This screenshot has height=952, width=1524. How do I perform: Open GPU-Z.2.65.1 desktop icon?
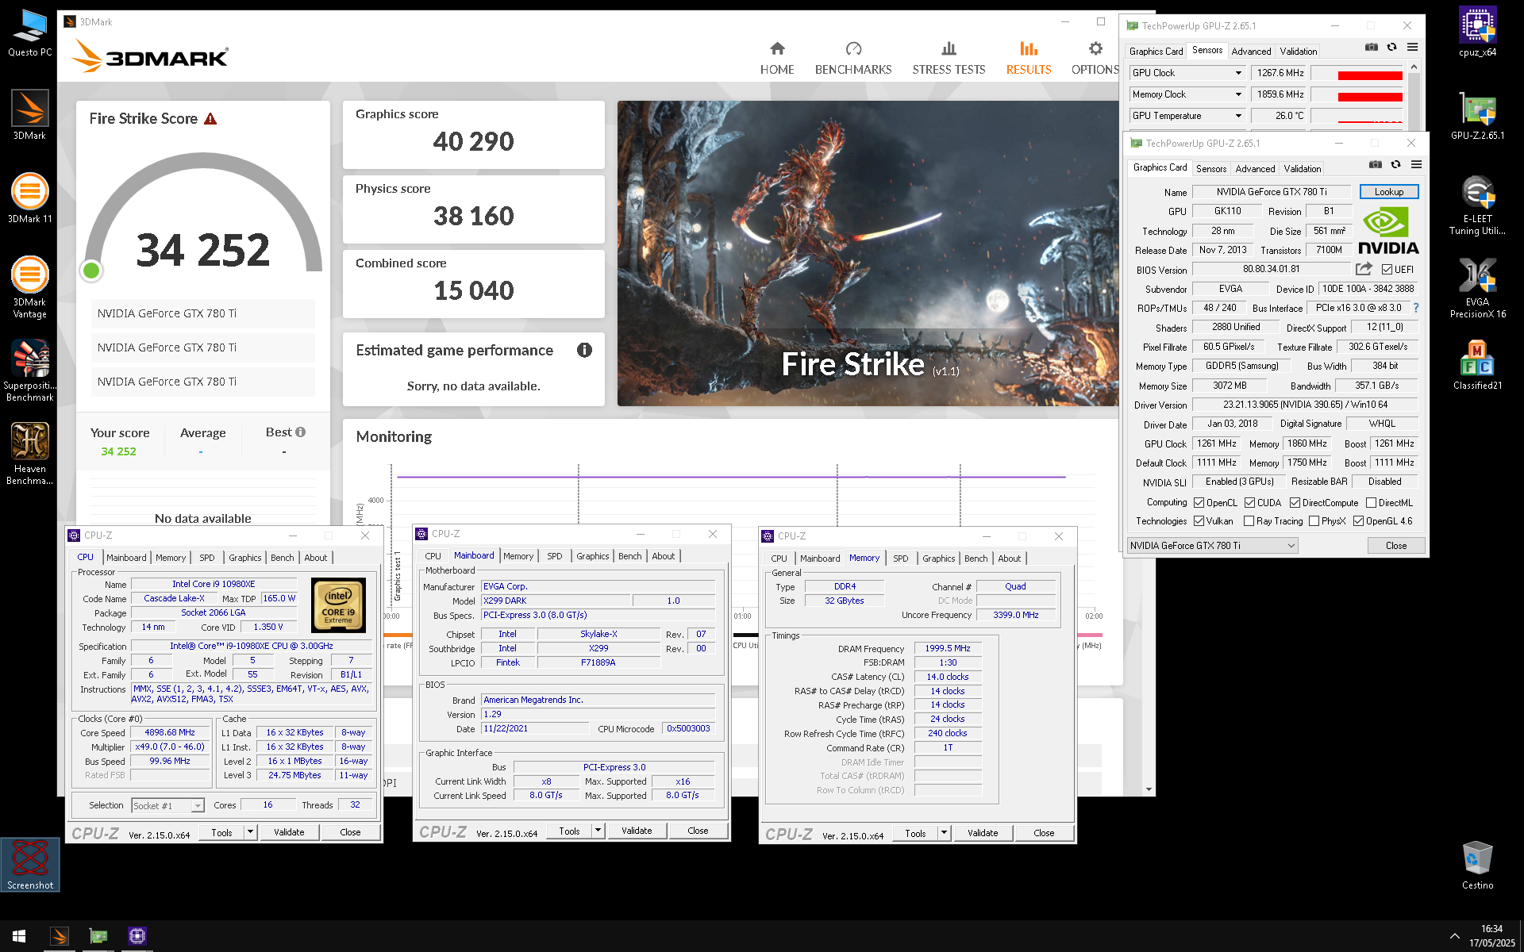[x=1477, y=116]
